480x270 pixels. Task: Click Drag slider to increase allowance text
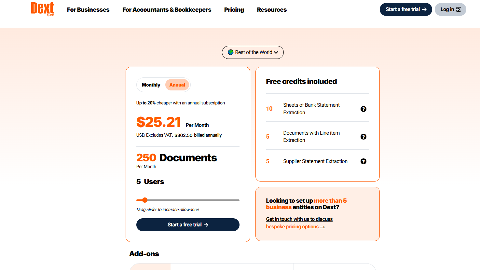[x=168, y=209]
